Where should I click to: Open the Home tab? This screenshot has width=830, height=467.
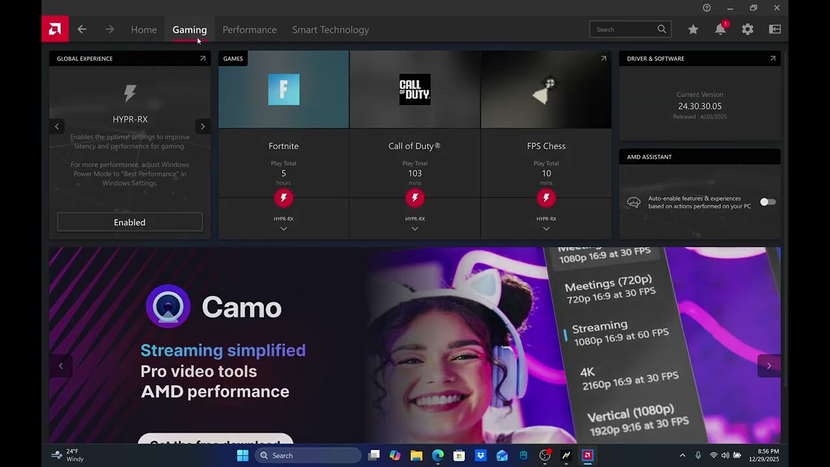[144, 30]
